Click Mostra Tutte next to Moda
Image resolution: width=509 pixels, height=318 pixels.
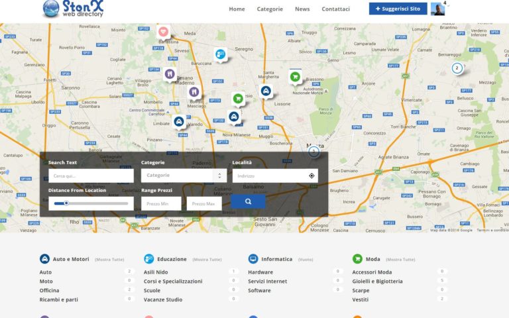400,260
